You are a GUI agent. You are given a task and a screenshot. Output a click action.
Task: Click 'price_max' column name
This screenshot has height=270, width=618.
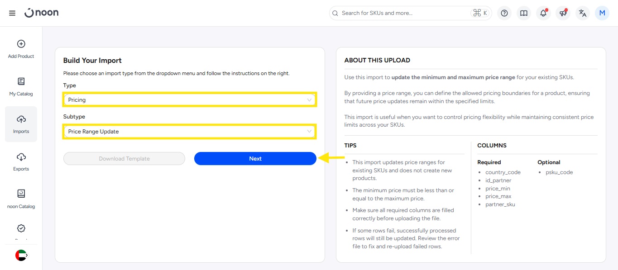498,196
